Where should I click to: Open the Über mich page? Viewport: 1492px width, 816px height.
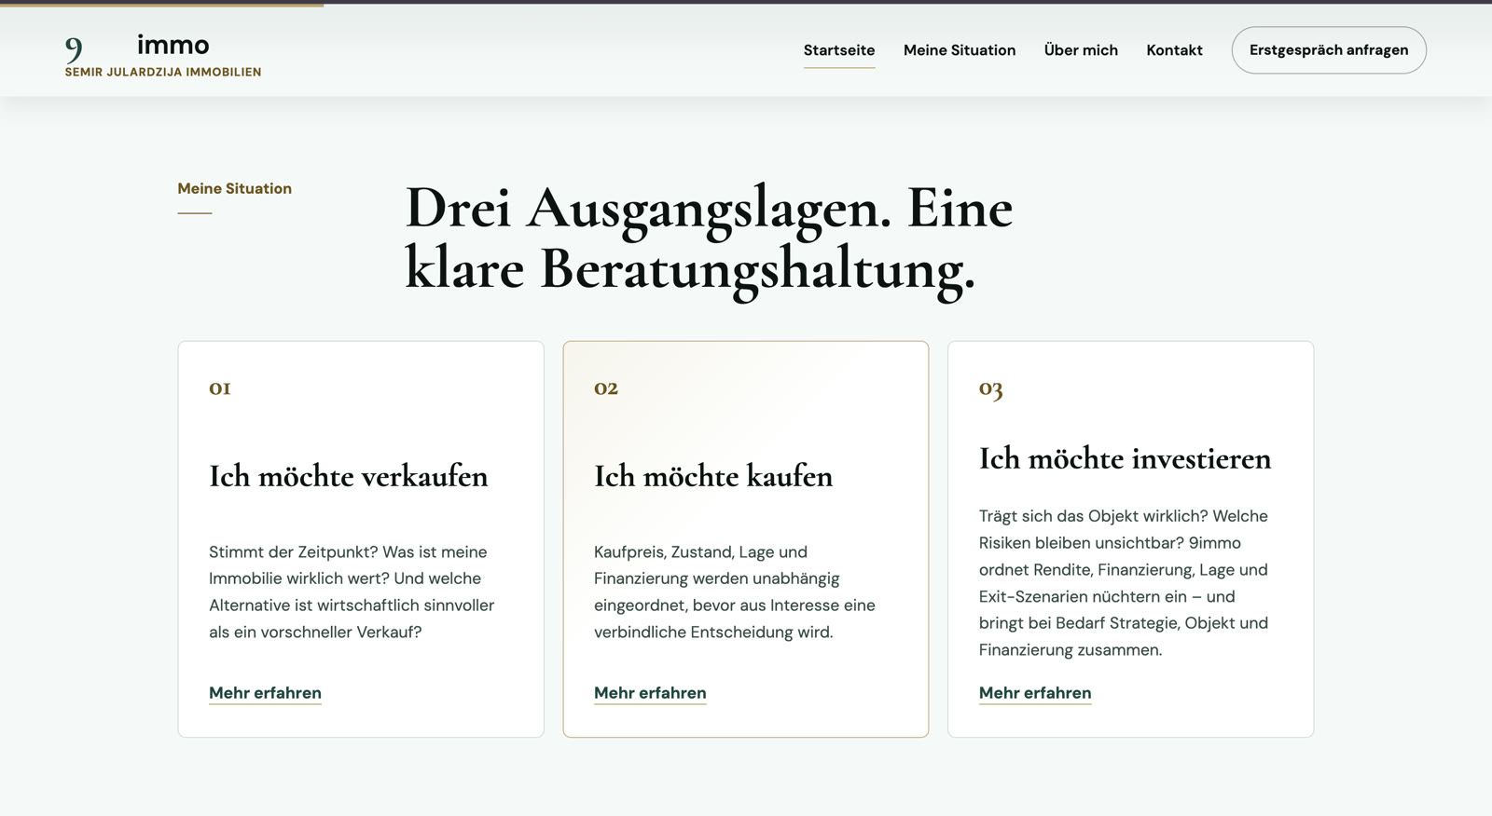pyautogui.click(x=1081, y=50)
